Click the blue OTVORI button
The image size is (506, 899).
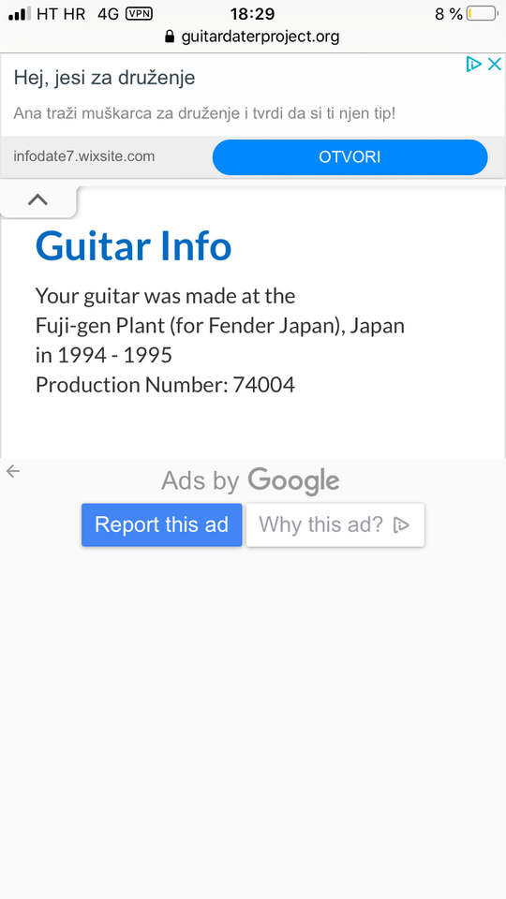click(350, 157)
